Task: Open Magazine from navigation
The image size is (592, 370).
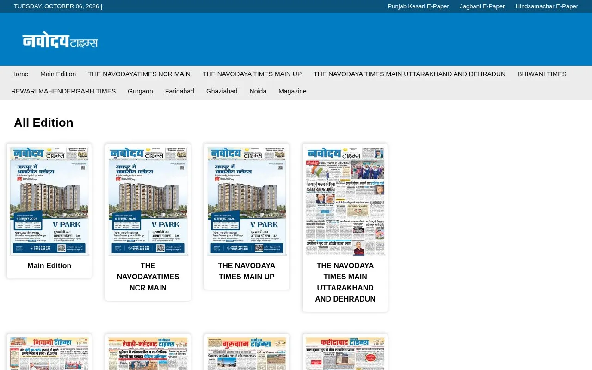Action: [x=292, y=91]
